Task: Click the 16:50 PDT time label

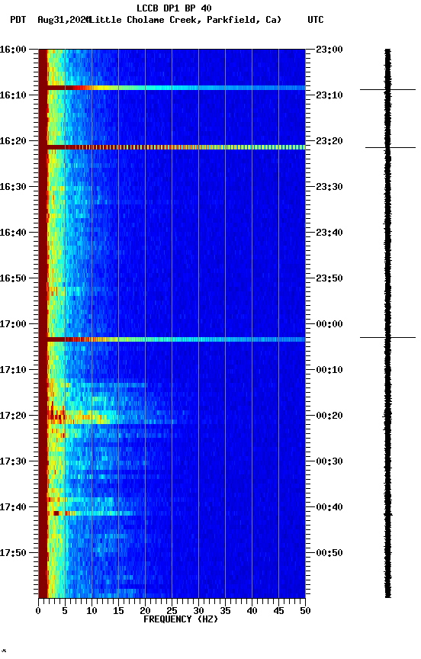Action: (x=13, y=278)
